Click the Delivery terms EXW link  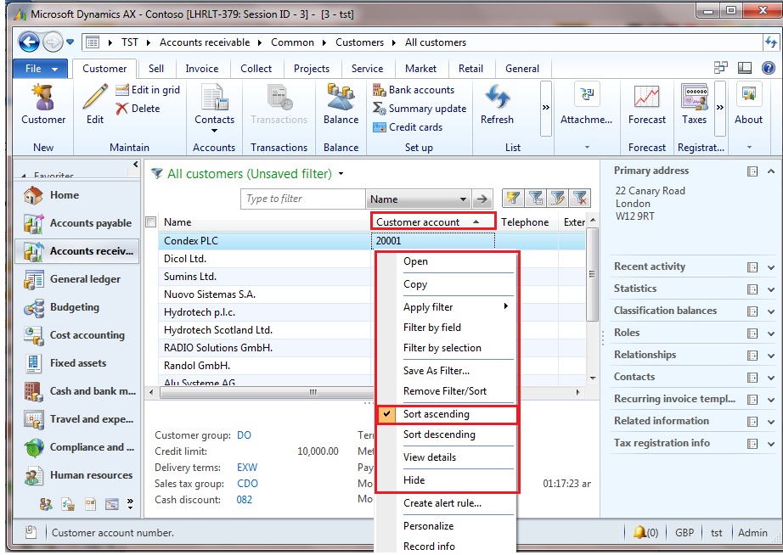coord(247,467)
